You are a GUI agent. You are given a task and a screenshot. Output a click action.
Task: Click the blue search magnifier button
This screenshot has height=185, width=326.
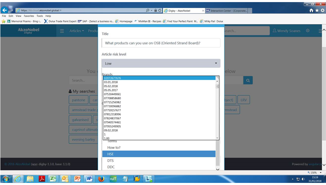(x=248, y=80)
